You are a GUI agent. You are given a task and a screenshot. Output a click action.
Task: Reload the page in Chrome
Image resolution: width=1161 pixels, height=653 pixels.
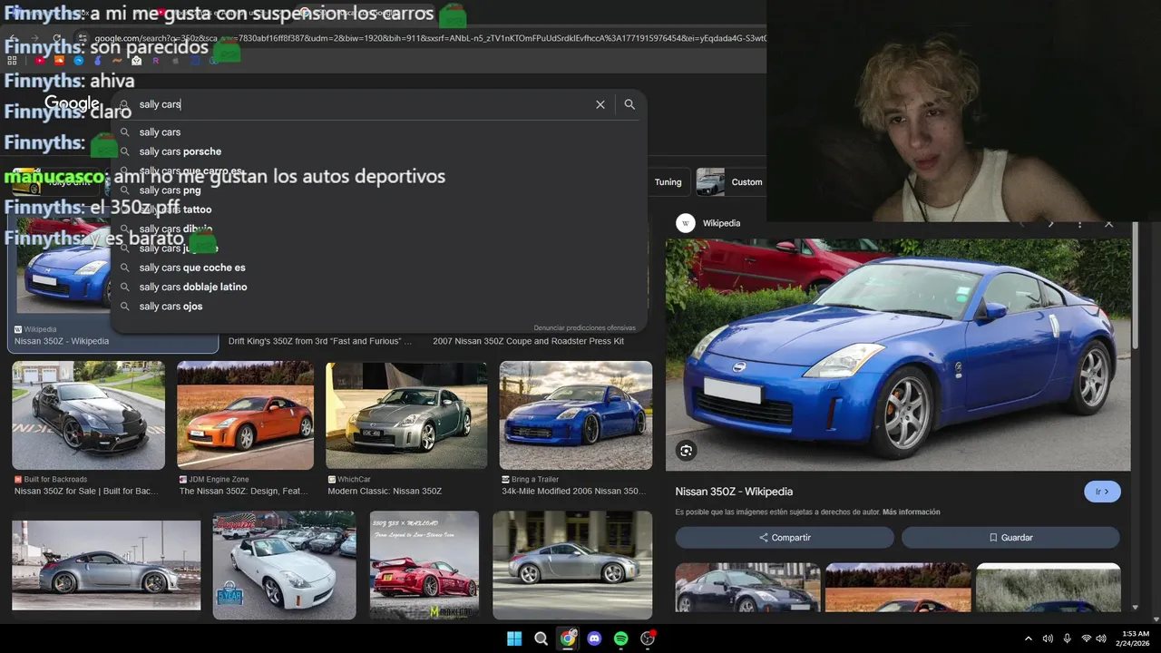(x=56, y=39)
